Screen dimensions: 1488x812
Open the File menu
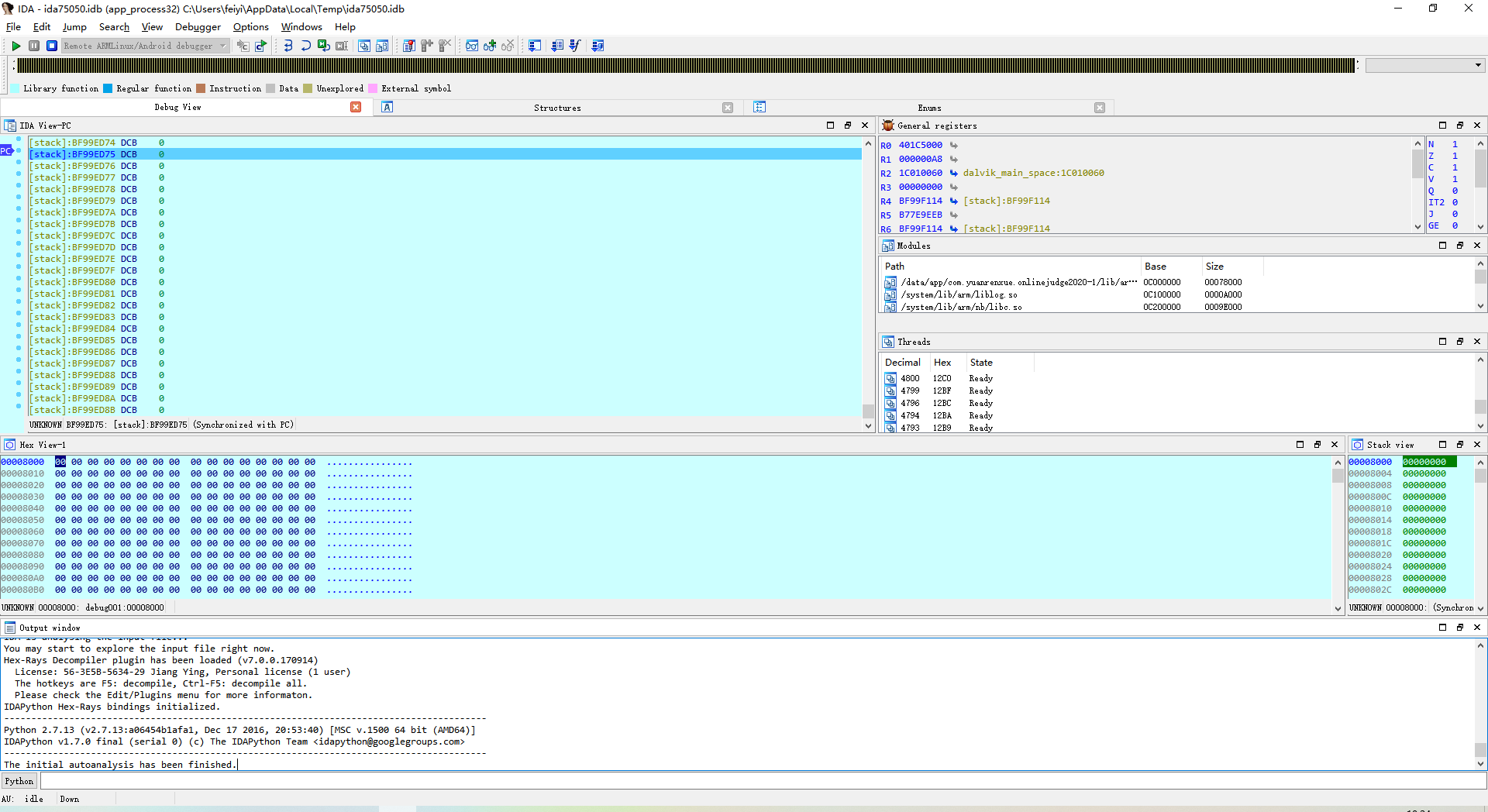(13, 27)
